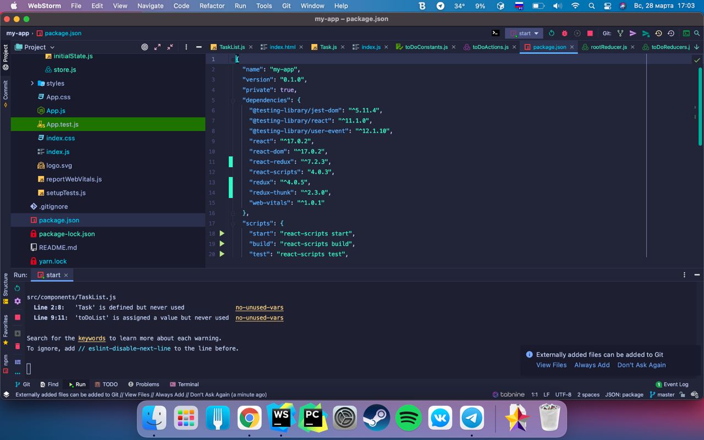Toggle the file read-only lock icon in status bar
Image resolution: width=704 pixels, height=440 pixels.
[683, 394]
